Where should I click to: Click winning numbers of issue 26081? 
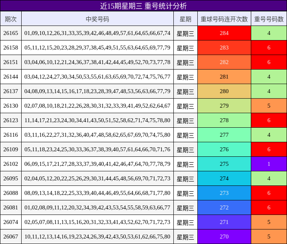click(x=98, y=207)
